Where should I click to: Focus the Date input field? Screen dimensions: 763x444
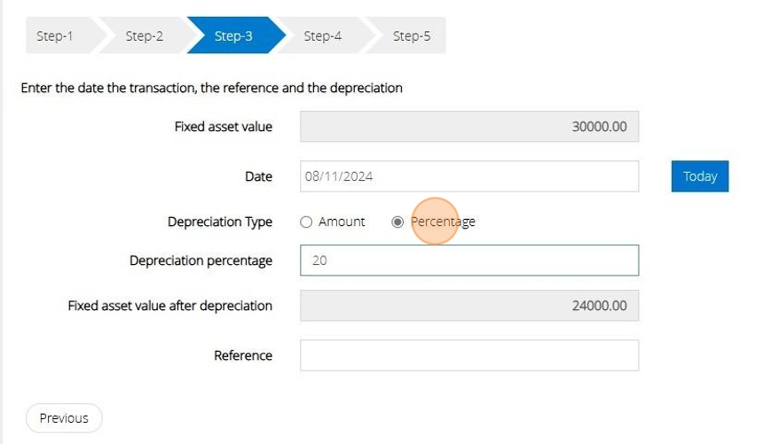(469, 176)
